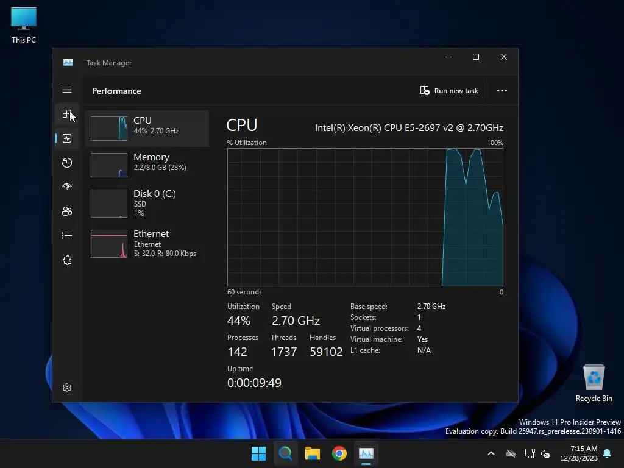The image size is (624, 468).
Task: Click the muted volume tray icon
Action: point(545,453)
